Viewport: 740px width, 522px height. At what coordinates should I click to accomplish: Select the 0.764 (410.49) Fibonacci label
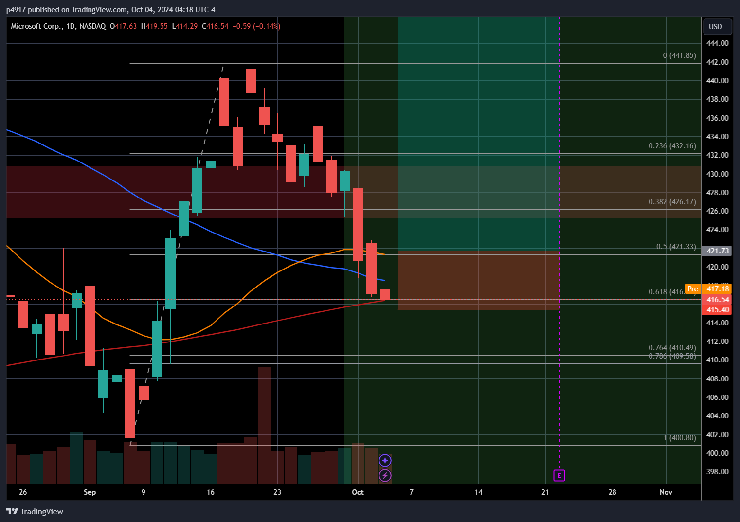point(672,348)
